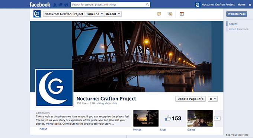Open gear dropdown beside Update Page Info

pyautogui.click(x=213, y=99)
